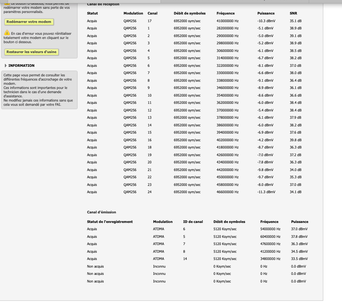
Task: Click Statut de l'enregistrement column header
Action: tap(110, 222)
